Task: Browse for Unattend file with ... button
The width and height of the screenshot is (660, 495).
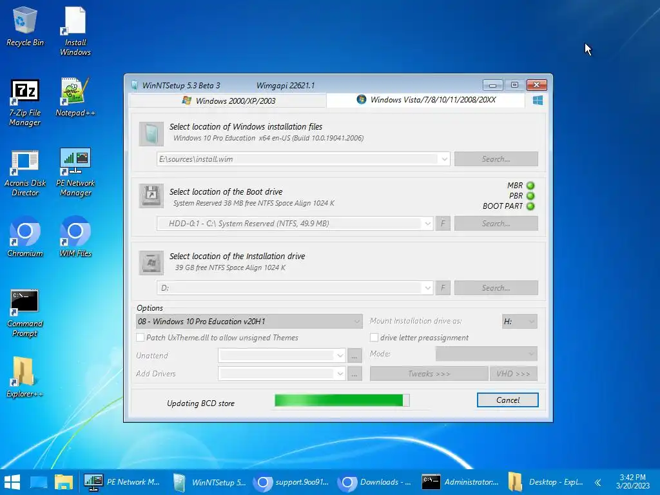Action: click(x=354, y=356)
